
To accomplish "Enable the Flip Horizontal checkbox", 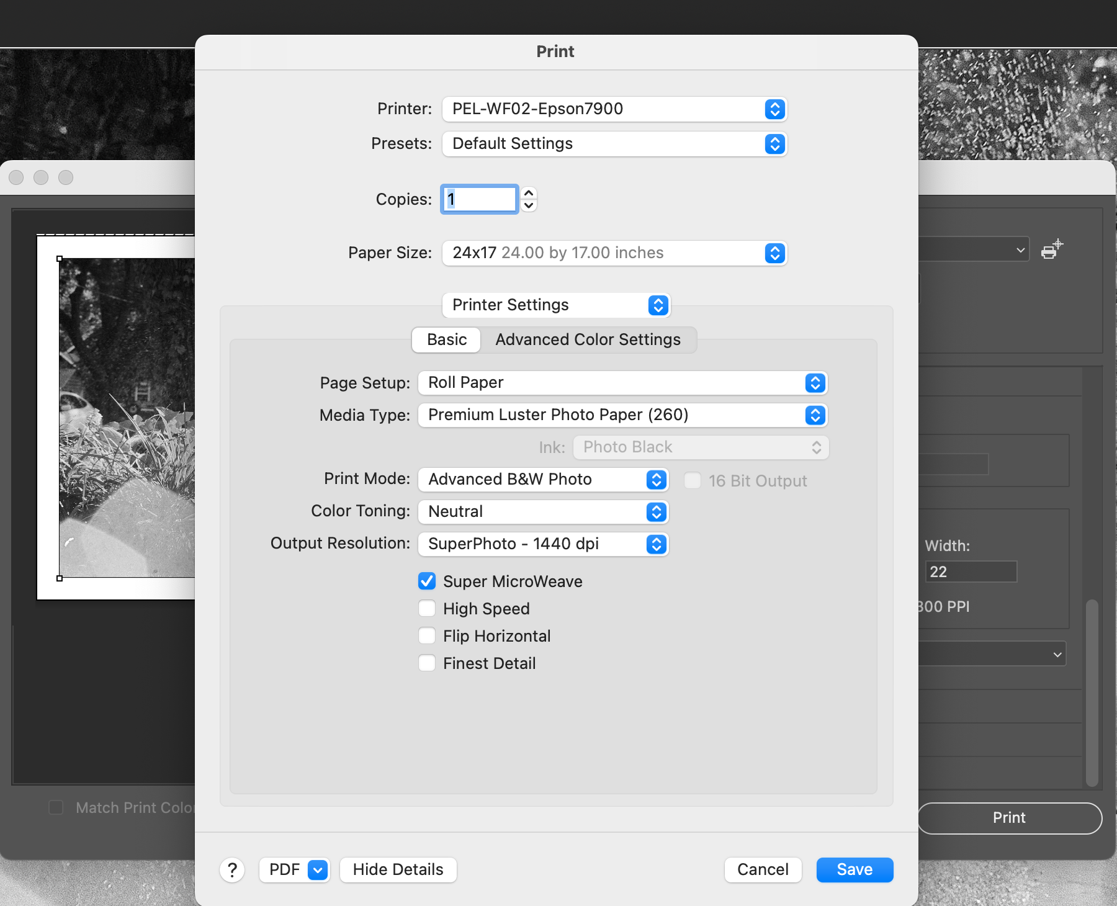I will click(x=427, y=636).
